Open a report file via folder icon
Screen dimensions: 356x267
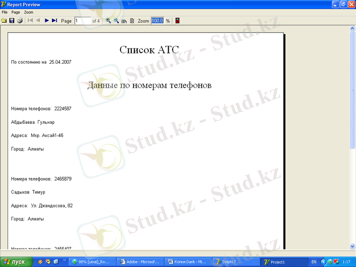[x=4, y=20]
